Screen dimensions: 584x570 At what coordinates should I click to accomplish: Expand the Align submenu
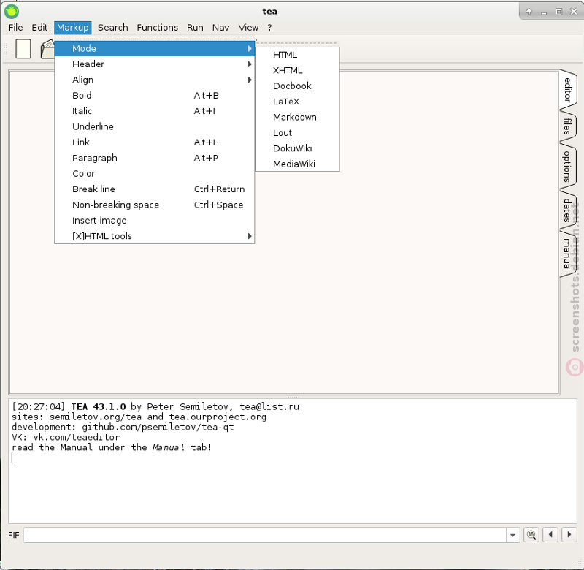(x=155, y=80)
